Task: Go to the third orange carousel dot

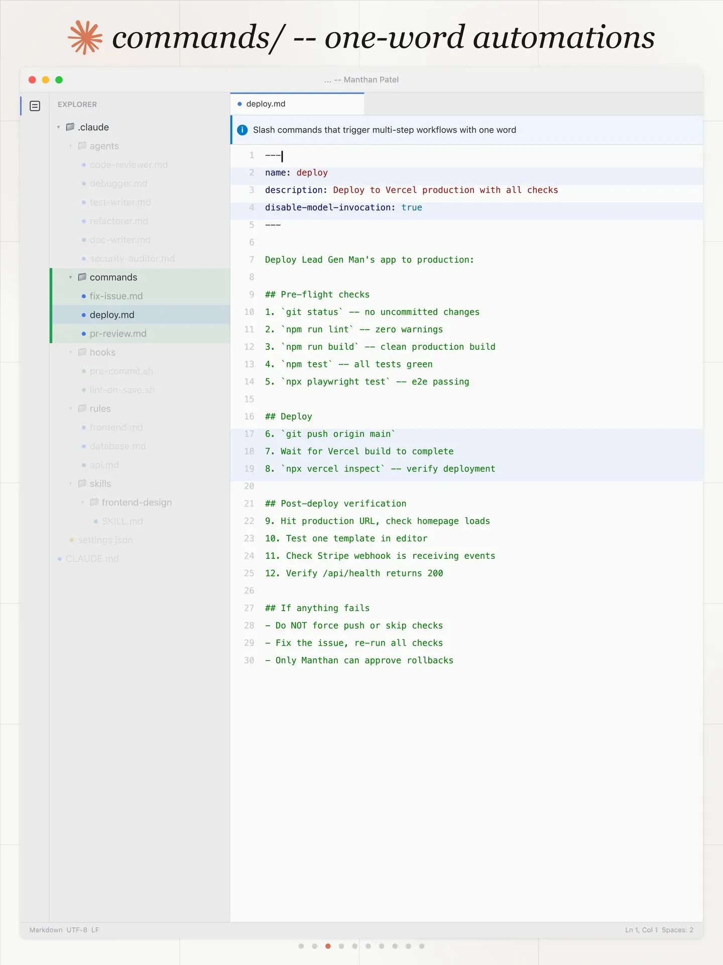Action: click(328, 946)
